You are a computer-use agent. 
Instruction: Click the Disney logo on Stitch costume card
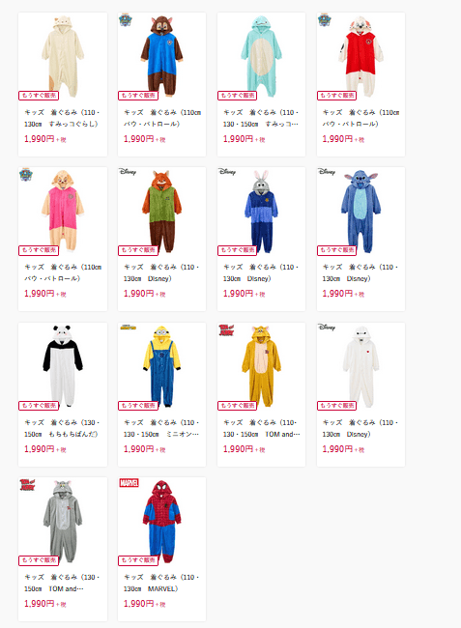pyautogui.click(x=327, y=172)
